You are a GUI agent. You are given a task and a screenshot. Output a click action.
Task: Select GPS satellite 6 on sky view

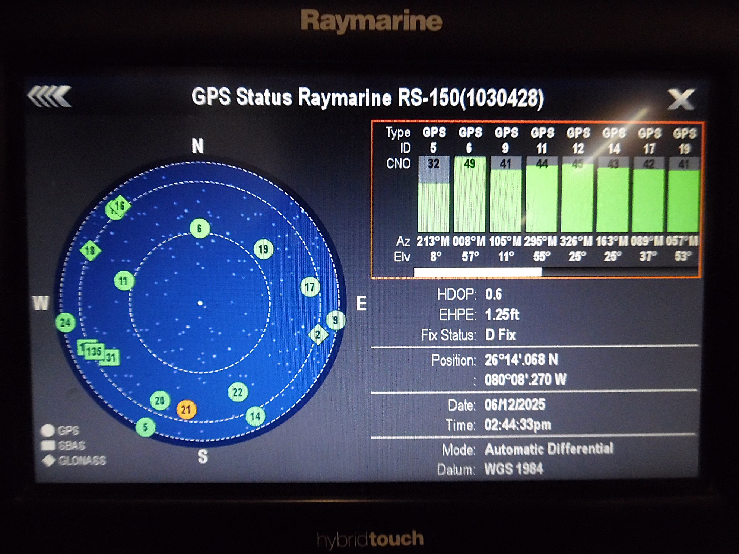200,228
